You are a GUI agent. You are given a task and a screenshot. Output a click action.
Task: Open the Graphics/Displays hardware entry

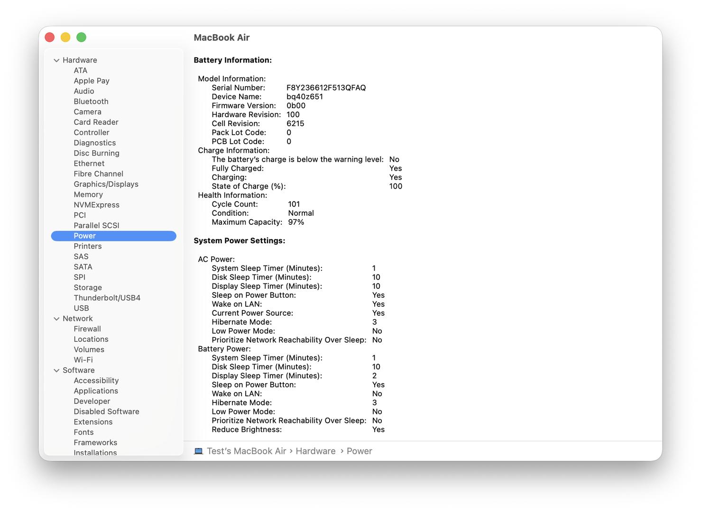106,184
